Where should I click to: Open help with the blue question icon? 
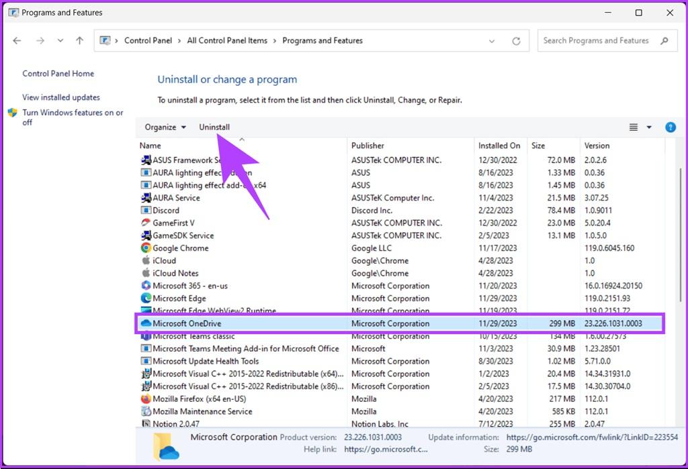click(671, 127)
